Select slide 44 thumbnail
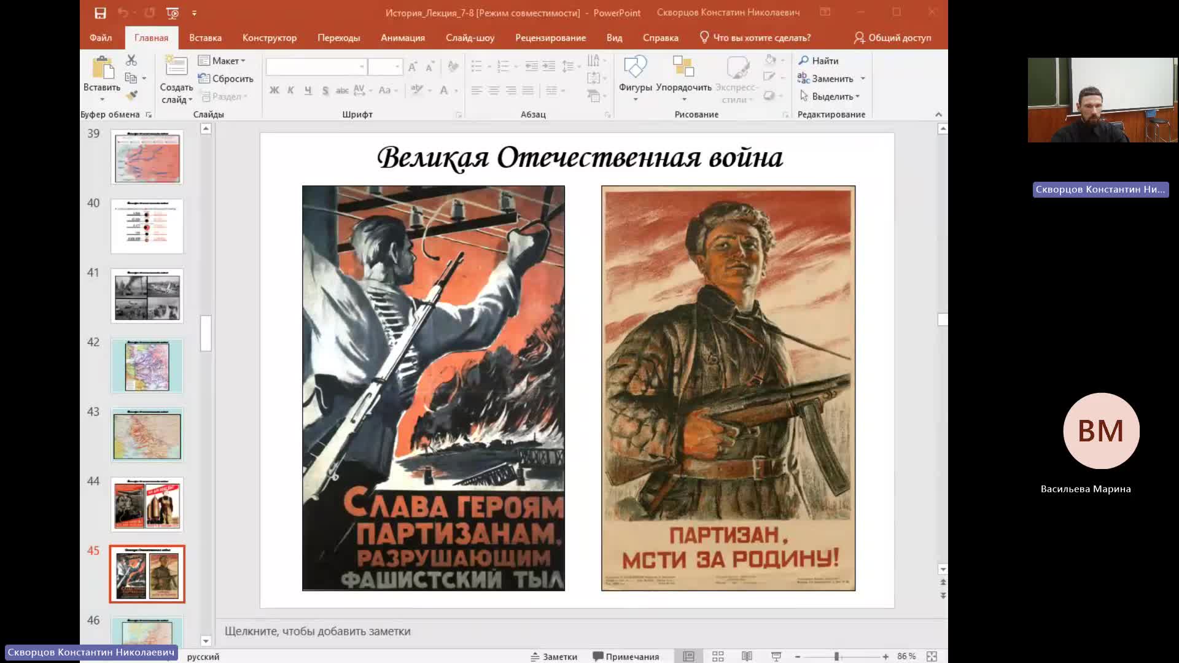This screenshot has width=1179, height=663. 147,505
